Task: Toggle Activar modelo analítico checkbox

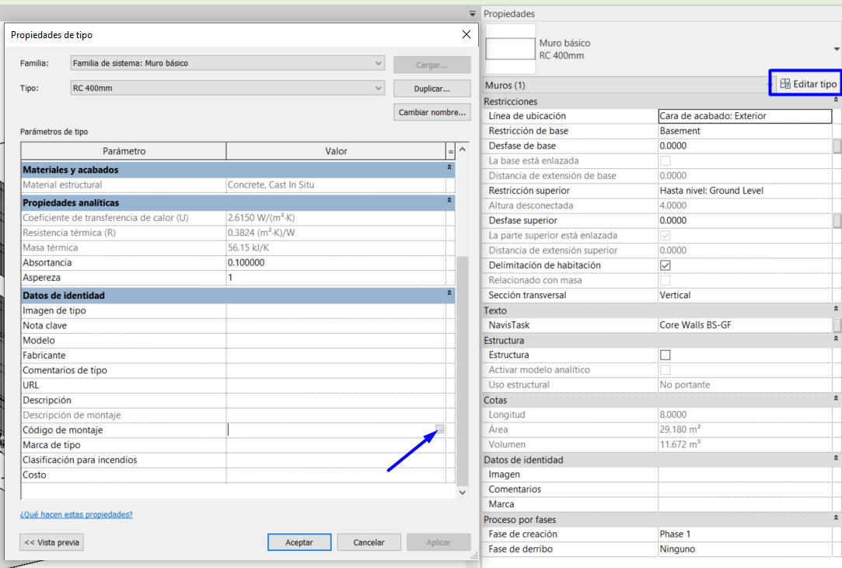Action: (665, 370)
